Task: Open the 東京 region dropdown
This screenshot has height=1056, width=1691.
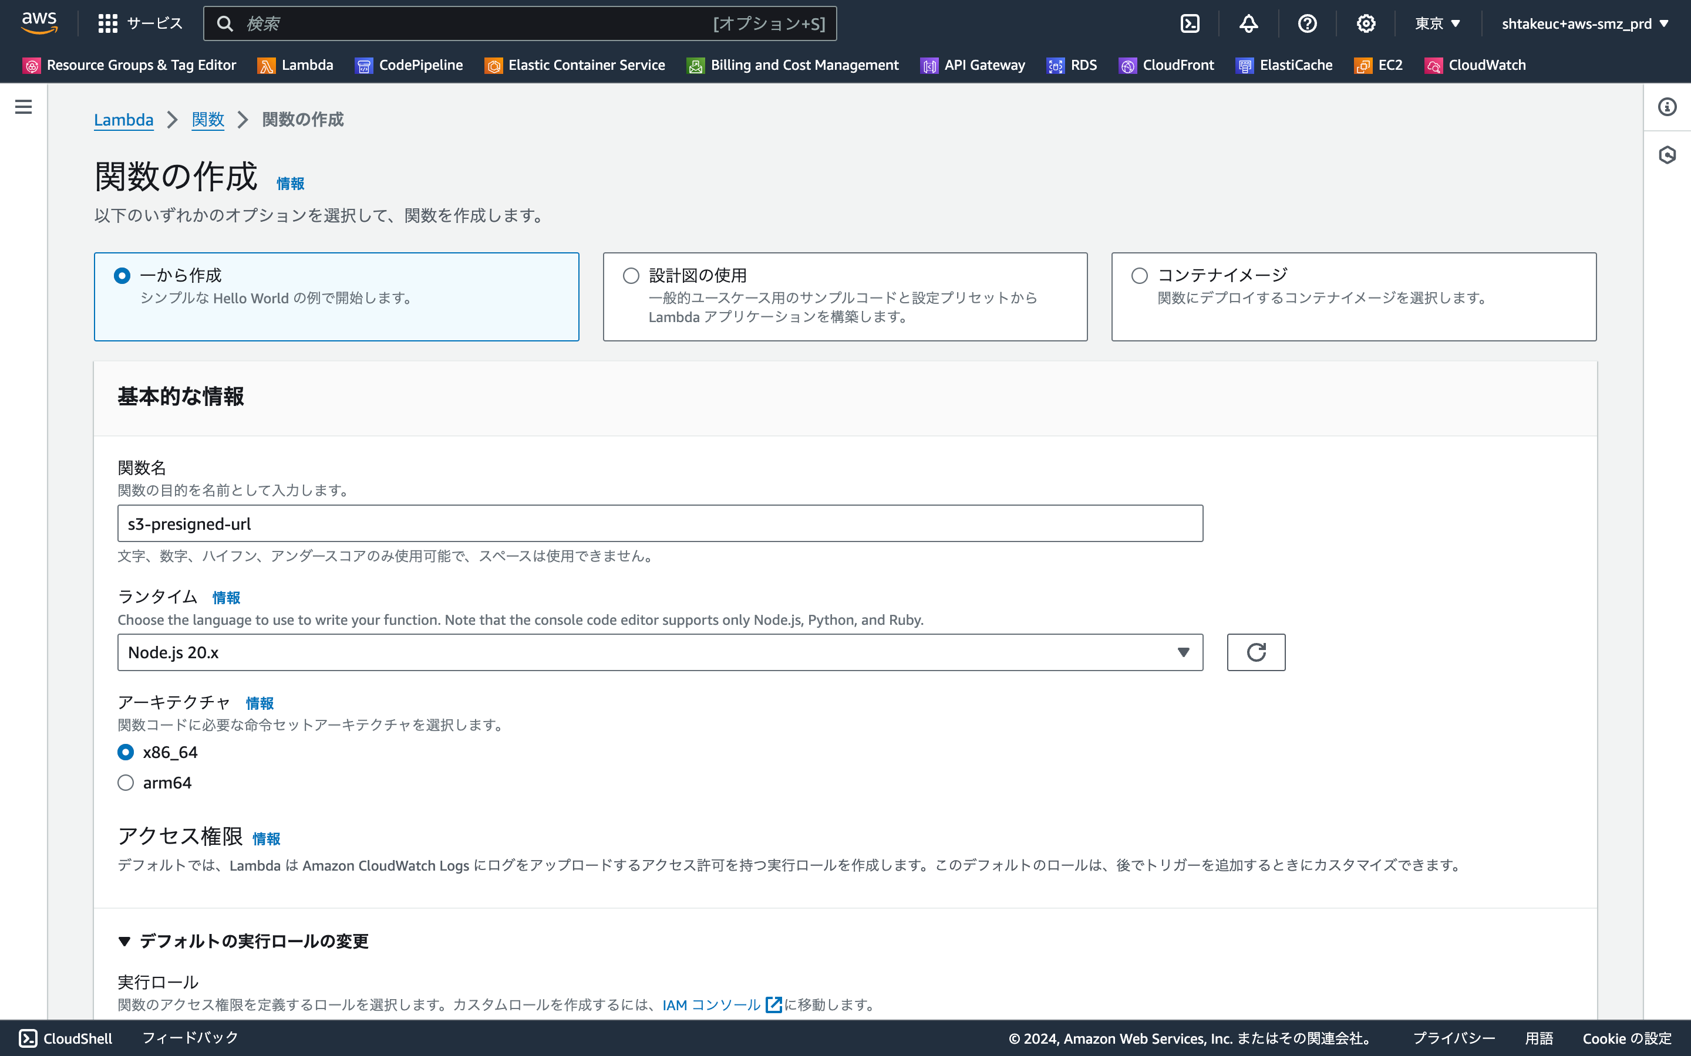Action: (x=1437, y=23)
